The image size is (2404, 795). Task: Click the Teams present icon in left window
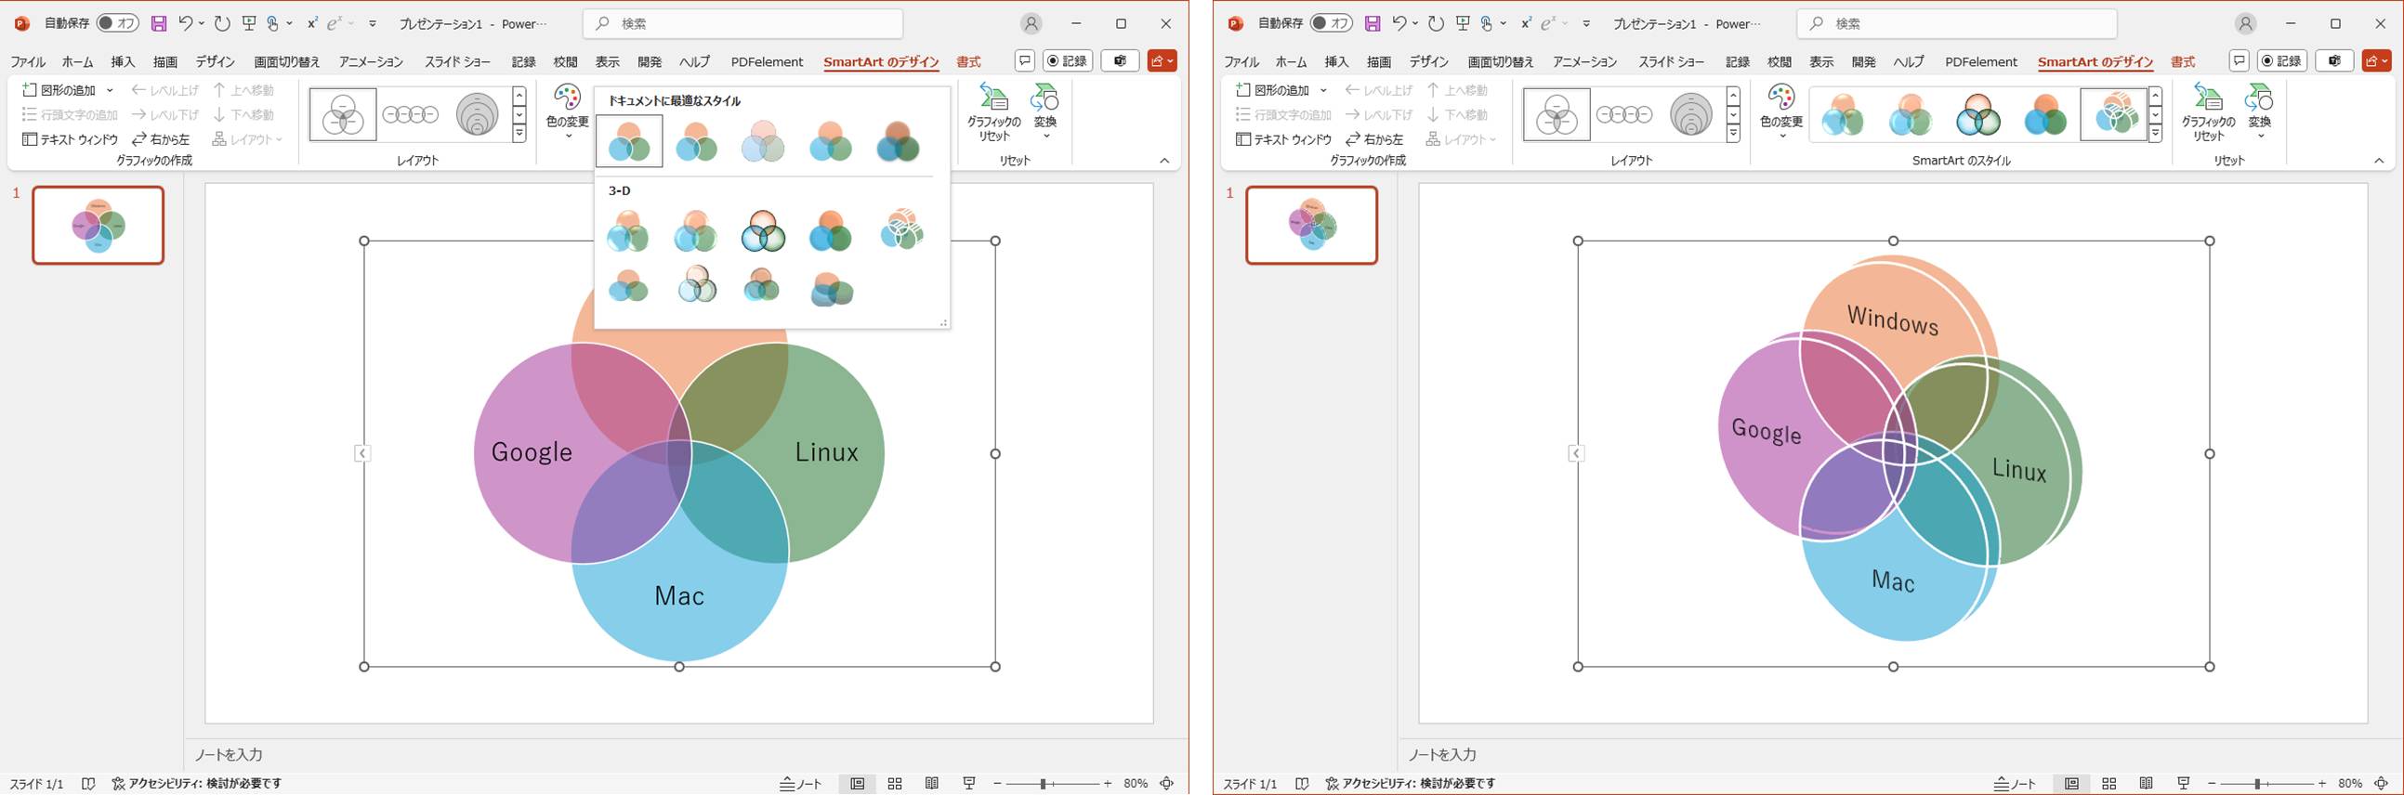pyautogui.click(x=1120, y=60)
